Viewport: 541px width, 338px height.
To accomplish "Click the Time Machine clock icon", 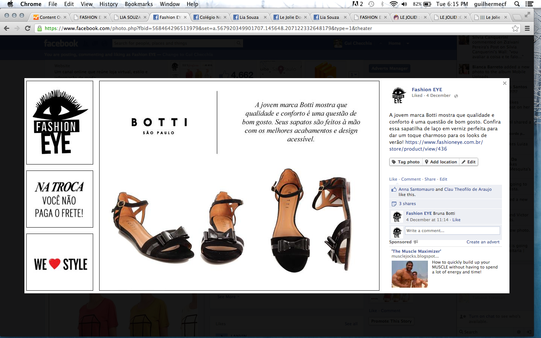I will (371, 4).
